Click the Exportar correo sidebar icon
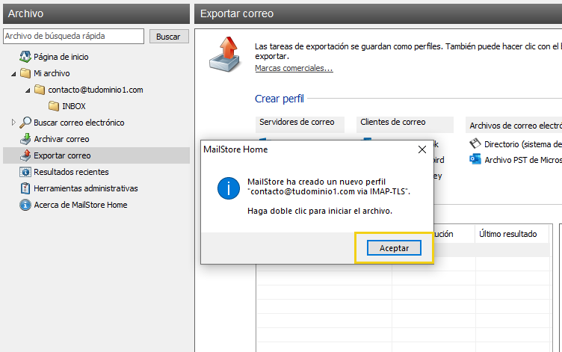 [25, 155]
